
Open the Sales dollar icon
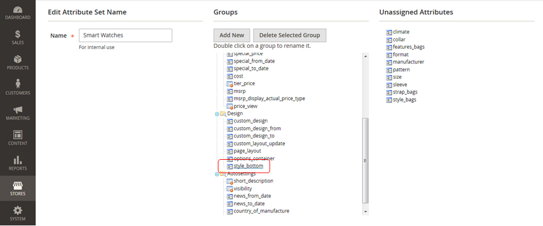pyautogui.click(x=18, y=34)
